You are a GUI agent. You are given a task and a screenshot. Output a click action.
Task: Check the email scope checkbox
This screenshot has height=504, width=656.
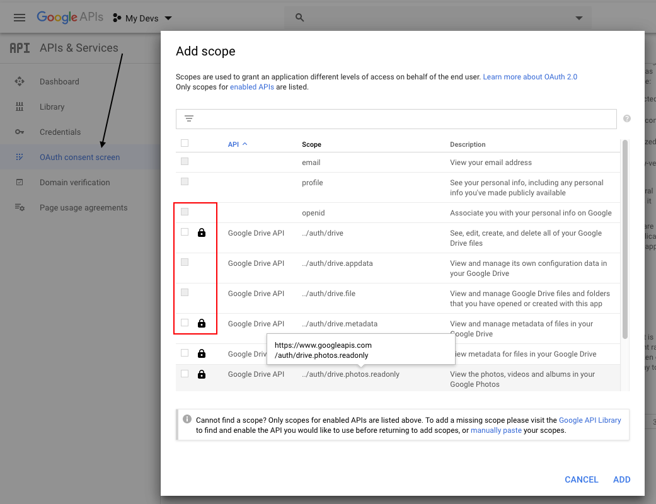(184, 162)
